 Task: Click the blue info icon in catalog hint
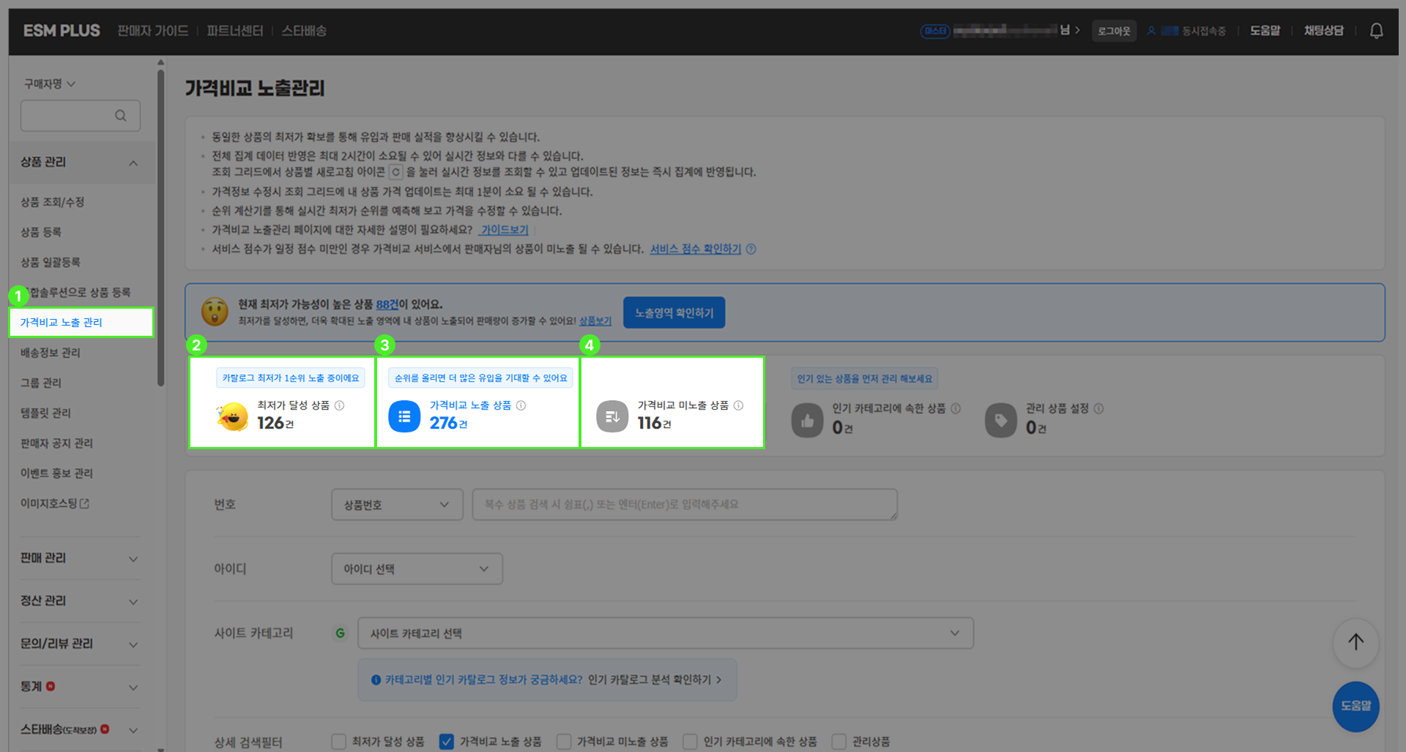coord(376,680)
